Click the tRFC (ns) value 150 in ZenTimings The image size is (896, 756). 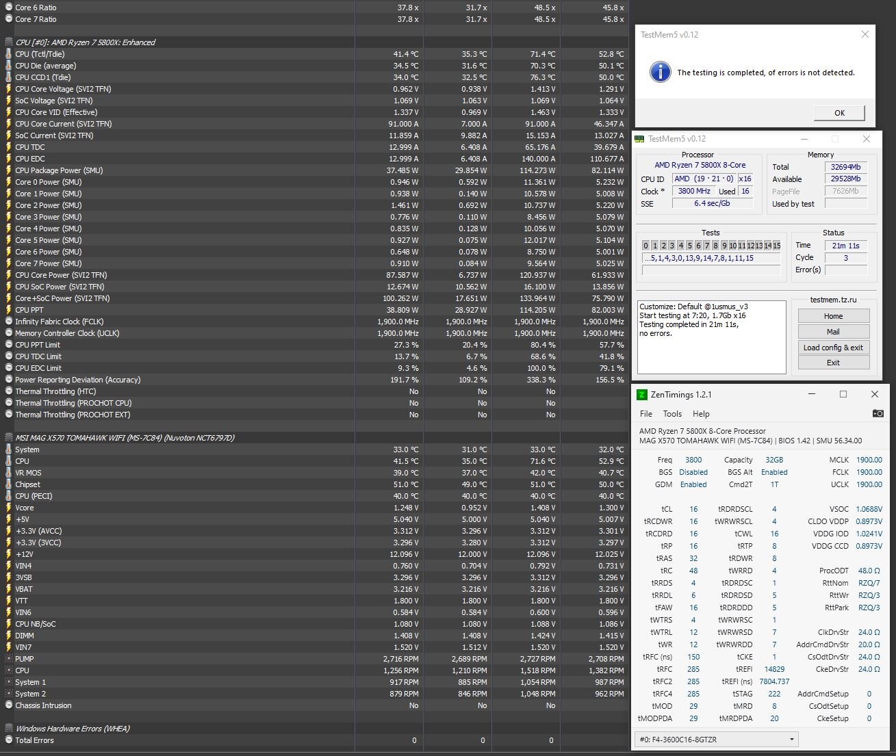(x=693, y=657)
